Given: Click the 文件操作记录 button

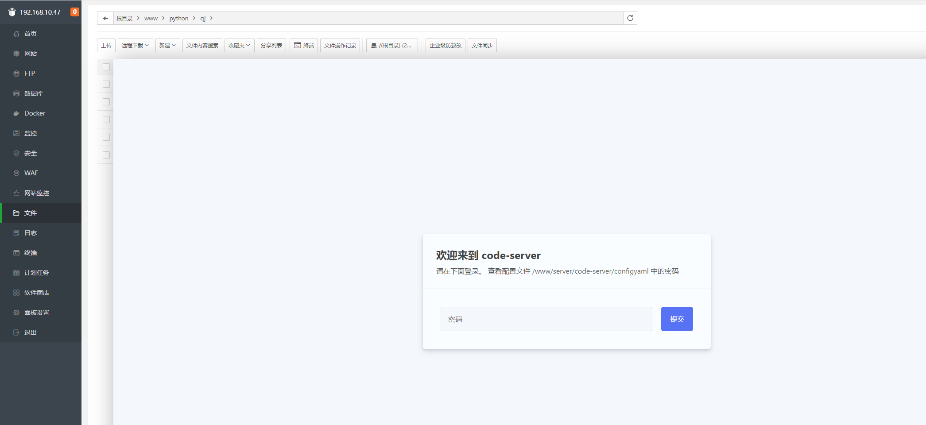Looking at the screenshot, I should [340, 46].
